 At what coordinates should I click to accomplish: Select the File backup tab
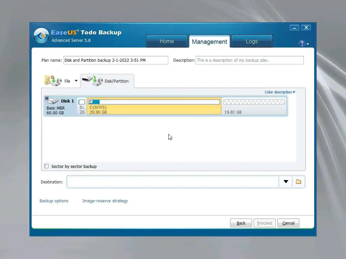coord(61,81)
